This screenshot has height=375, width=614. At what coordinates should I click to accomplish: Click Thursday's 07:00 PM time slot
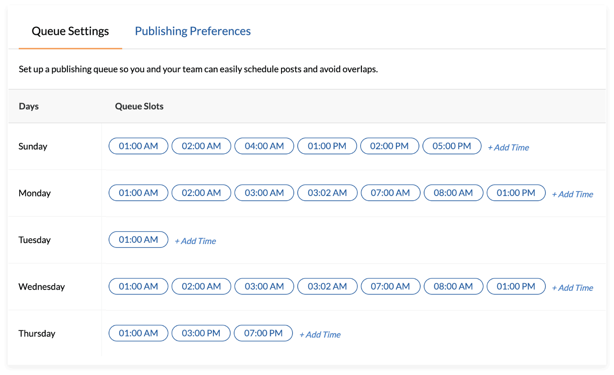click(x=263, y=333)
